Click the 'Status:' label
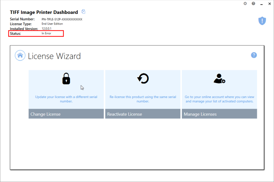274x182 pixels. pyautogui.click(x=16, y=34)
